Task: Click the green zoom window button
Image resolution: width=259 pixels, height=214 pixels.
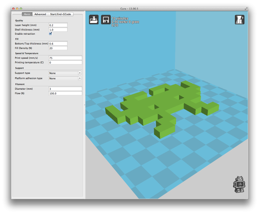Action: click(21, 9)
